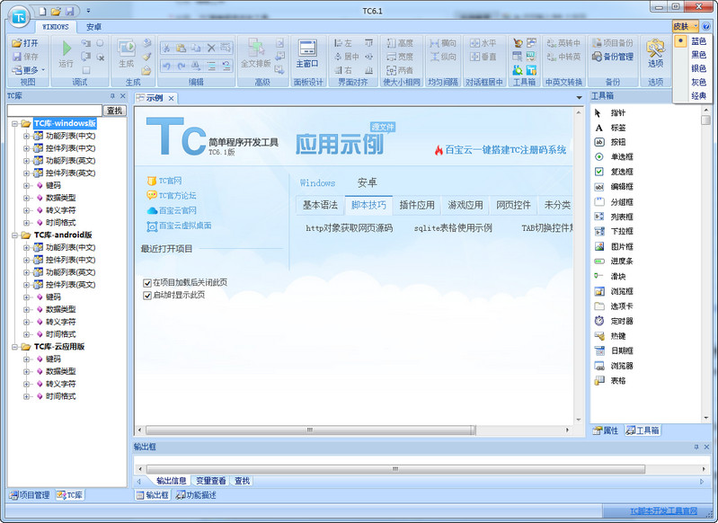
Task: Switch to the 安卓 ribbon tab
Action: tap(94, 27)
